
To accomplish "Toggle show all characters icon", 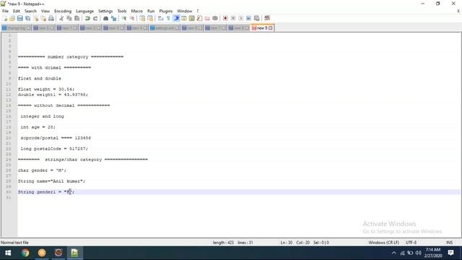I will click(168, 18).
